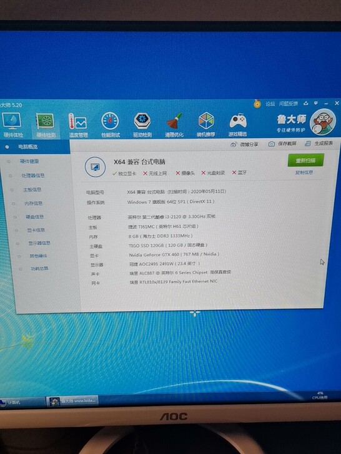The image size is (341, 454).
Task: Click the 独立显卡 checkmark indicator
Action: pyautogui.click(x=124, y=173)
